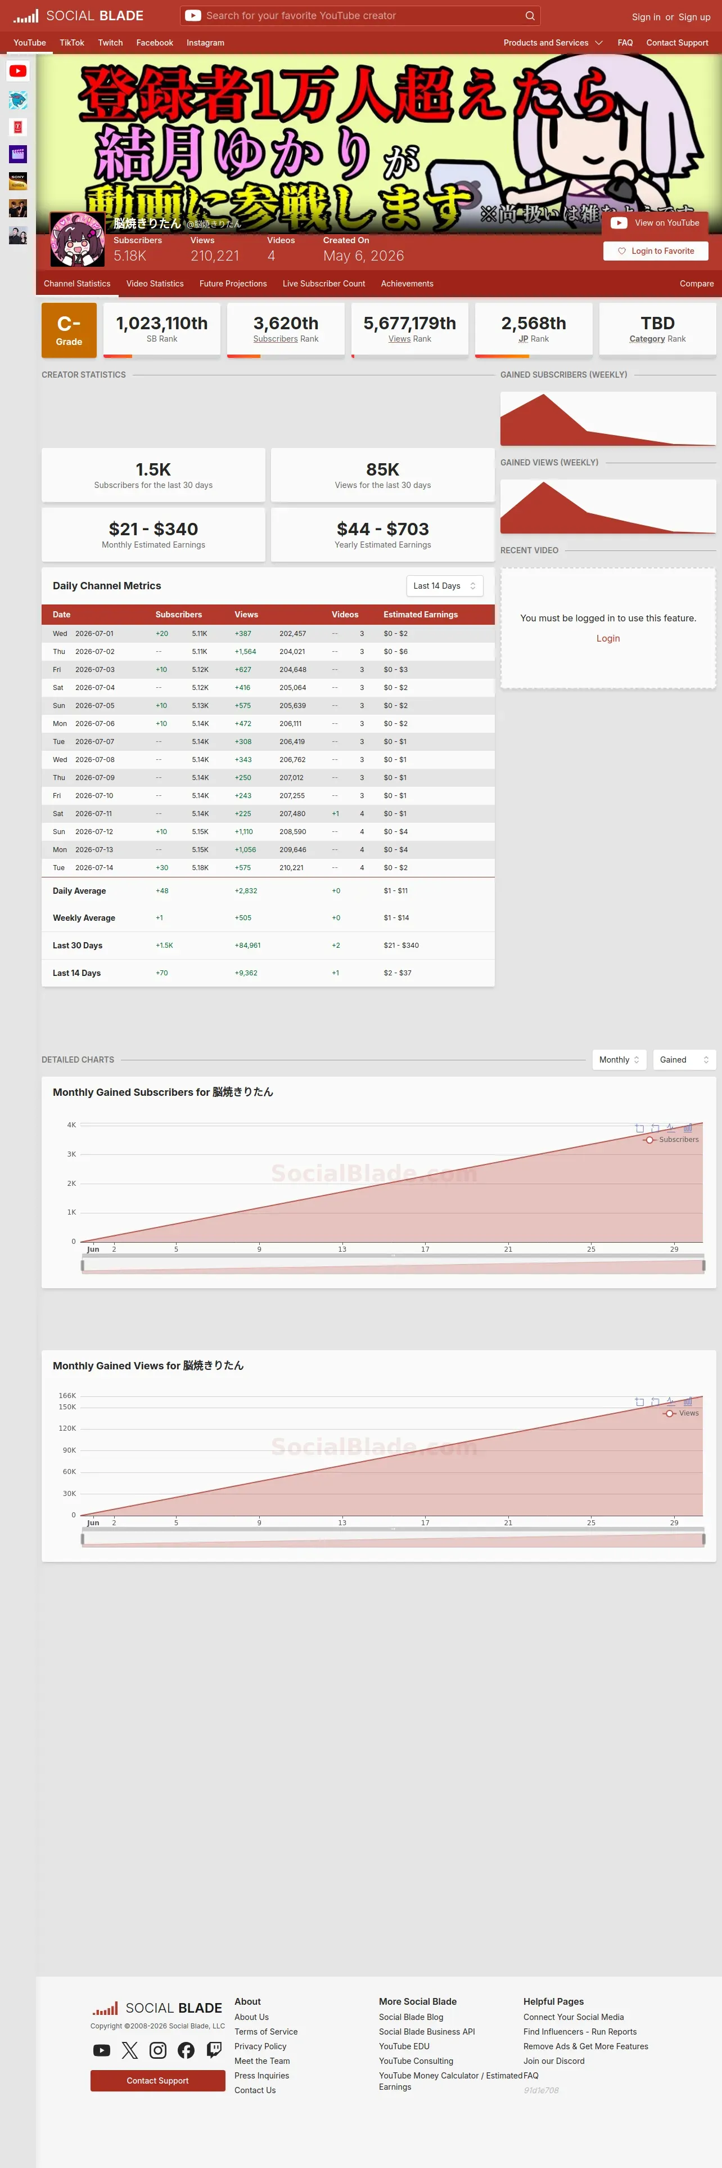Click the Gained Views weekly mini chart
722x2168 pixels.
[608, 506]
